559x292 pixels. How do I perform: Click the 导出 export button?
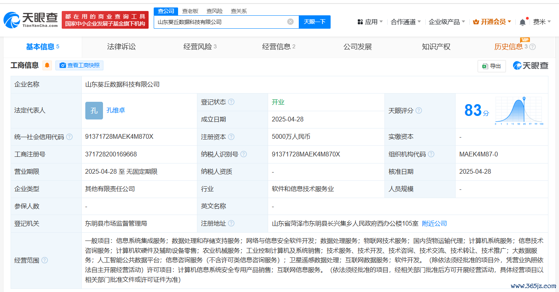click(492, 66)
